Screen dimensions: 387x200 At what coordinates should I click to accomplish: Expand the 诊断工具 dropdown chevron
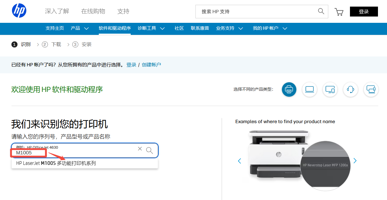click(162, 29)
